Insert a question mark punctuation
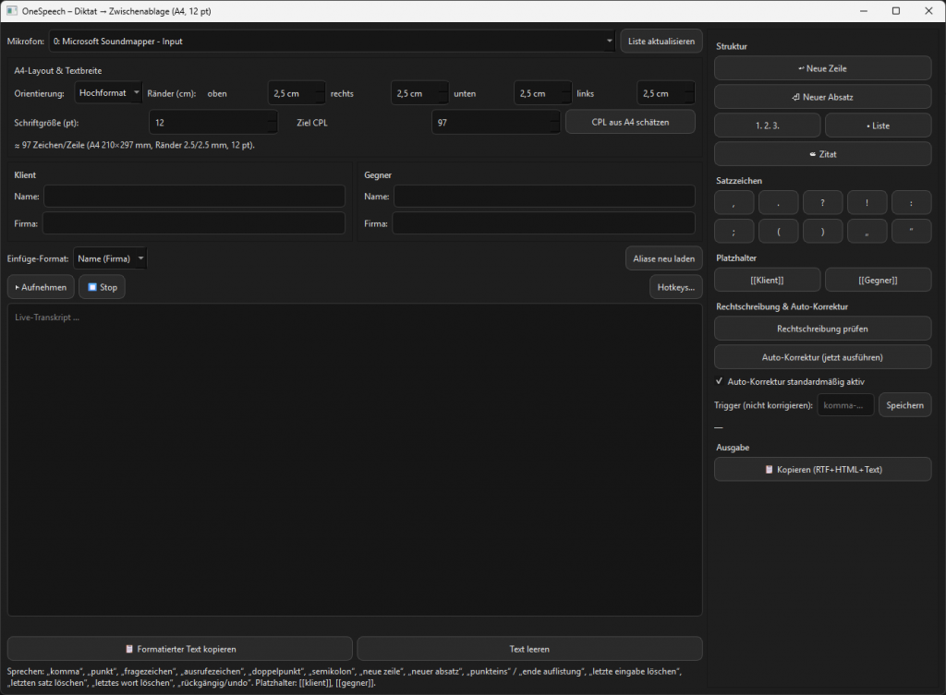 coord(822,202)
